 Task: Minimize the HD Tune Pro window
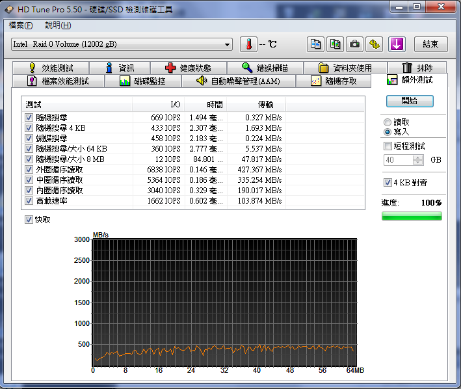399,7
